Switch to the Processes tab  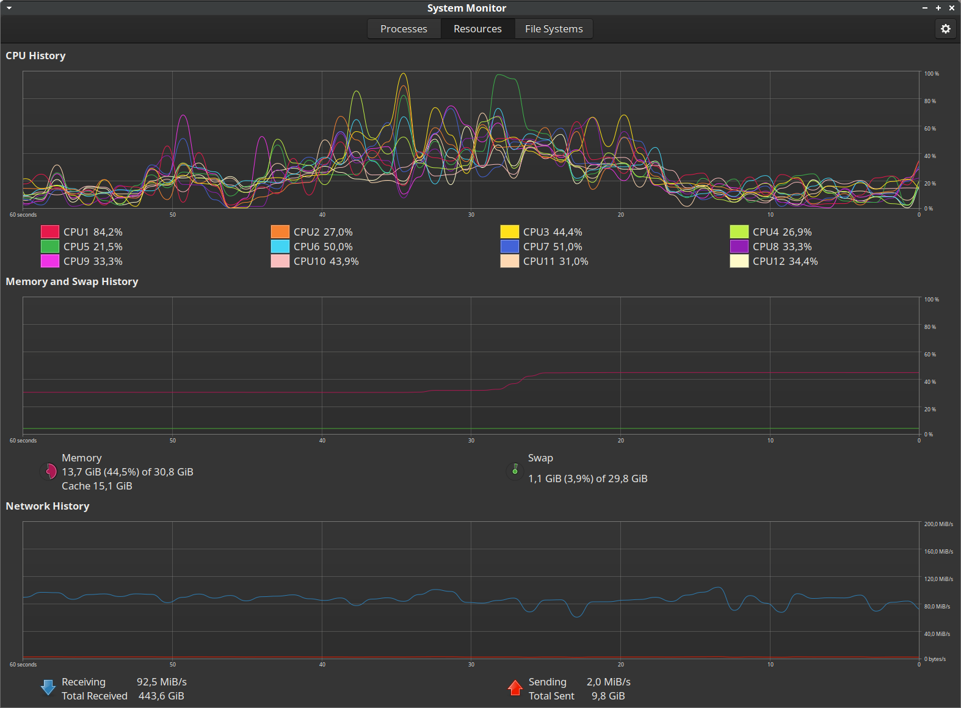tap(404, 29)
